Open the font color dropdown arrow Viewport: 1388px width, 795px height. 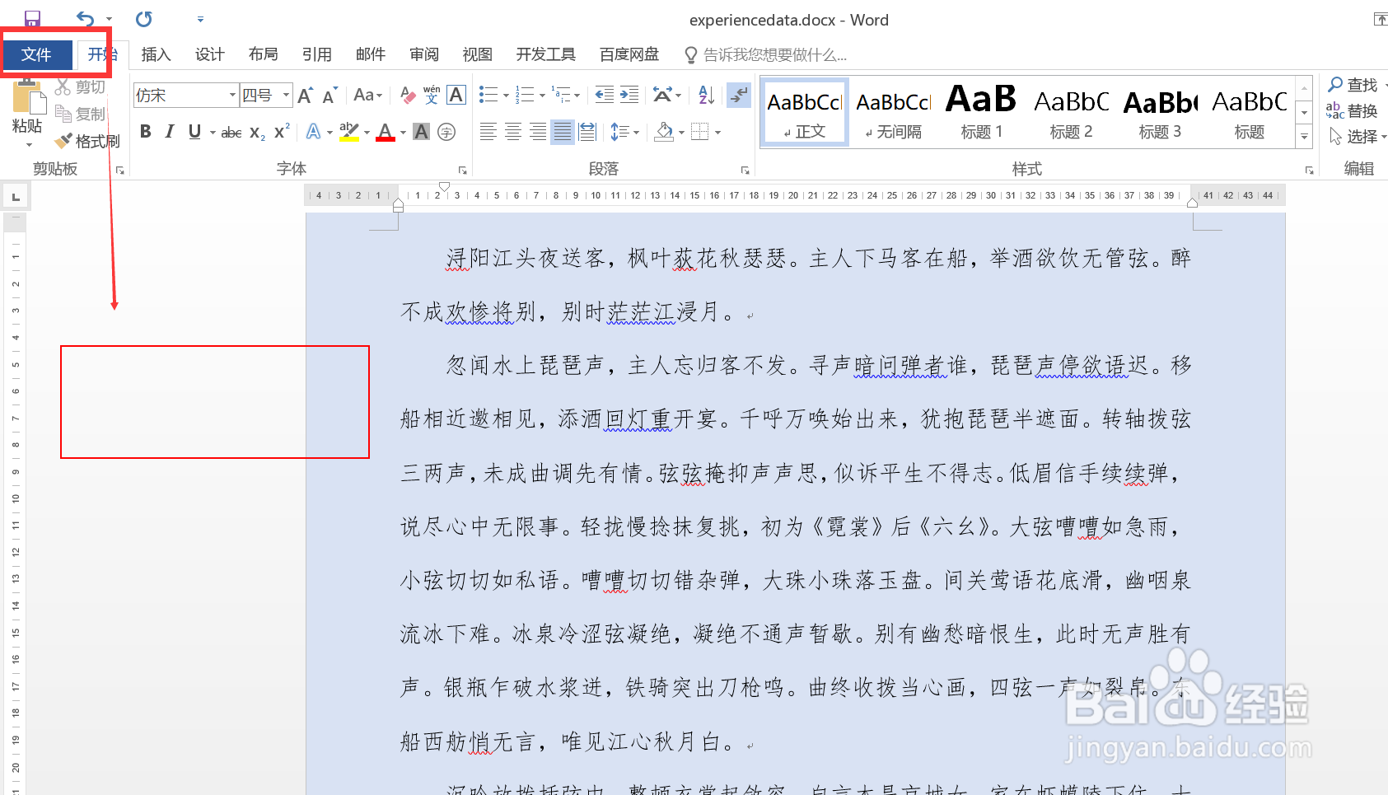pos(403,132)
